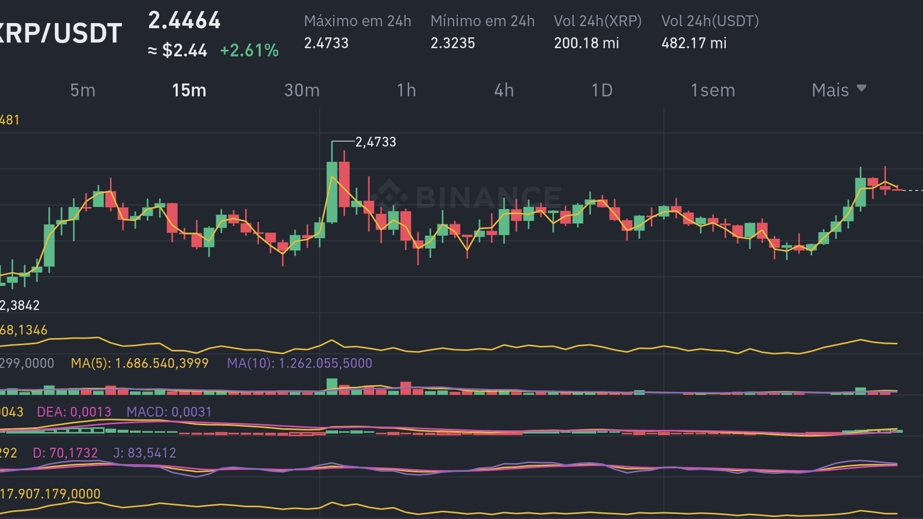Click the XRP/USDT pair title

(x=60, y=33)
